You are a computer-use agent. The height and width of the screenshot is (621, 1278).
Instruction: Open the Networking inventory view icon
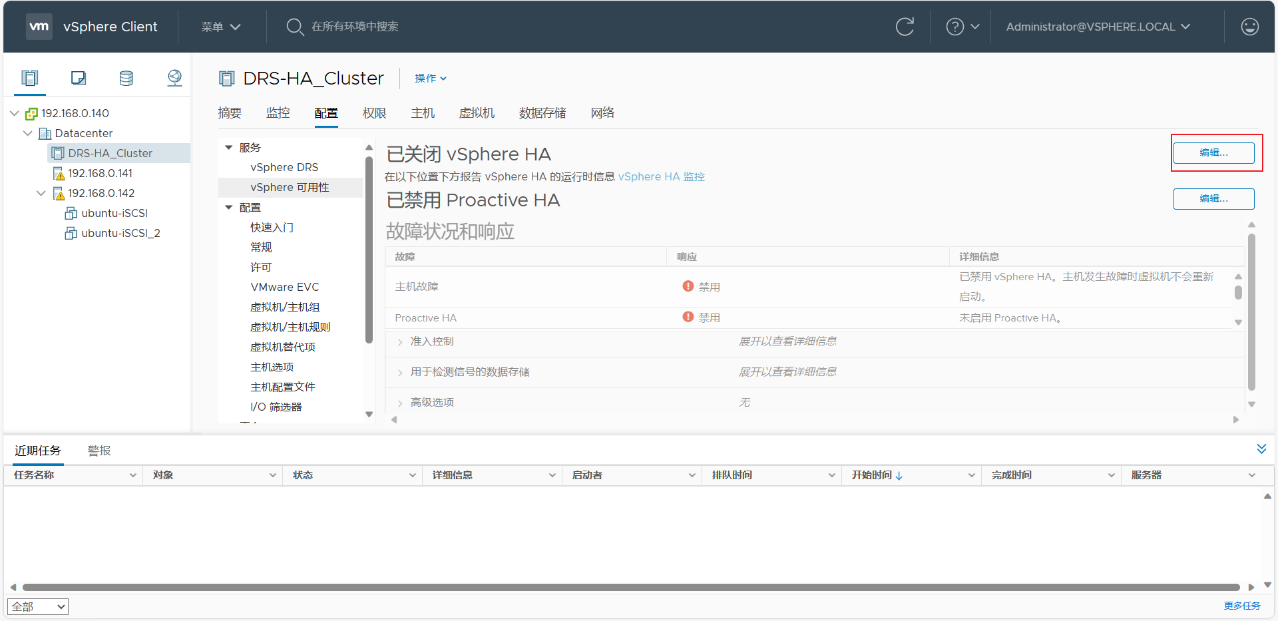coord(174,78)
